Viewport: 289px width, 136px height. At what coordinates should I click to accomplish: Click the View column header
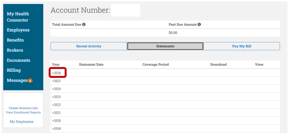(259, 65)
